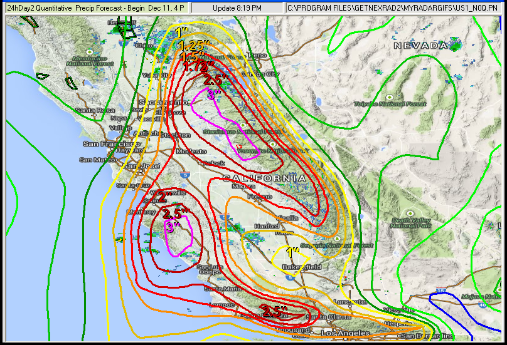Click the Interstate 40 highway shield
The image size is (507, 345).
482,305
